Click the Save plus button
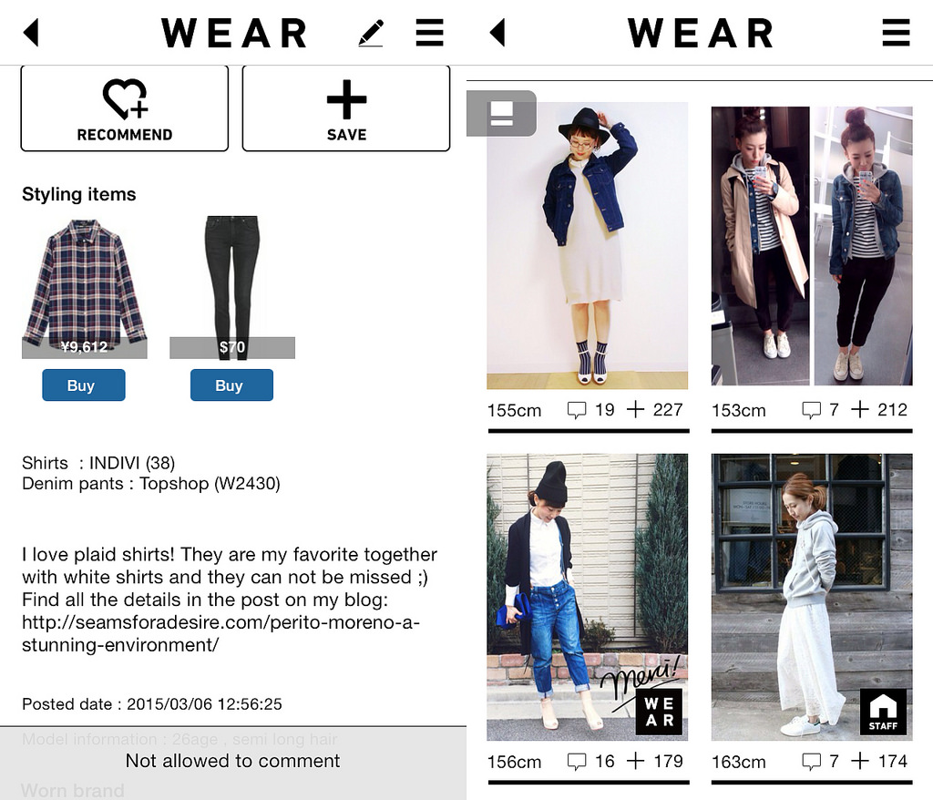This screenshot has height=800, width=933. click(x=346, y=108)
